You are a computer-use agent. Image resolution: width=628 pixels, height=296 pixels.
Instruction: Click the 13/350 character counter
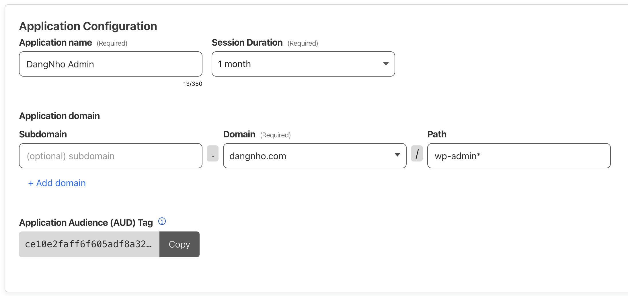coord(193,84)
